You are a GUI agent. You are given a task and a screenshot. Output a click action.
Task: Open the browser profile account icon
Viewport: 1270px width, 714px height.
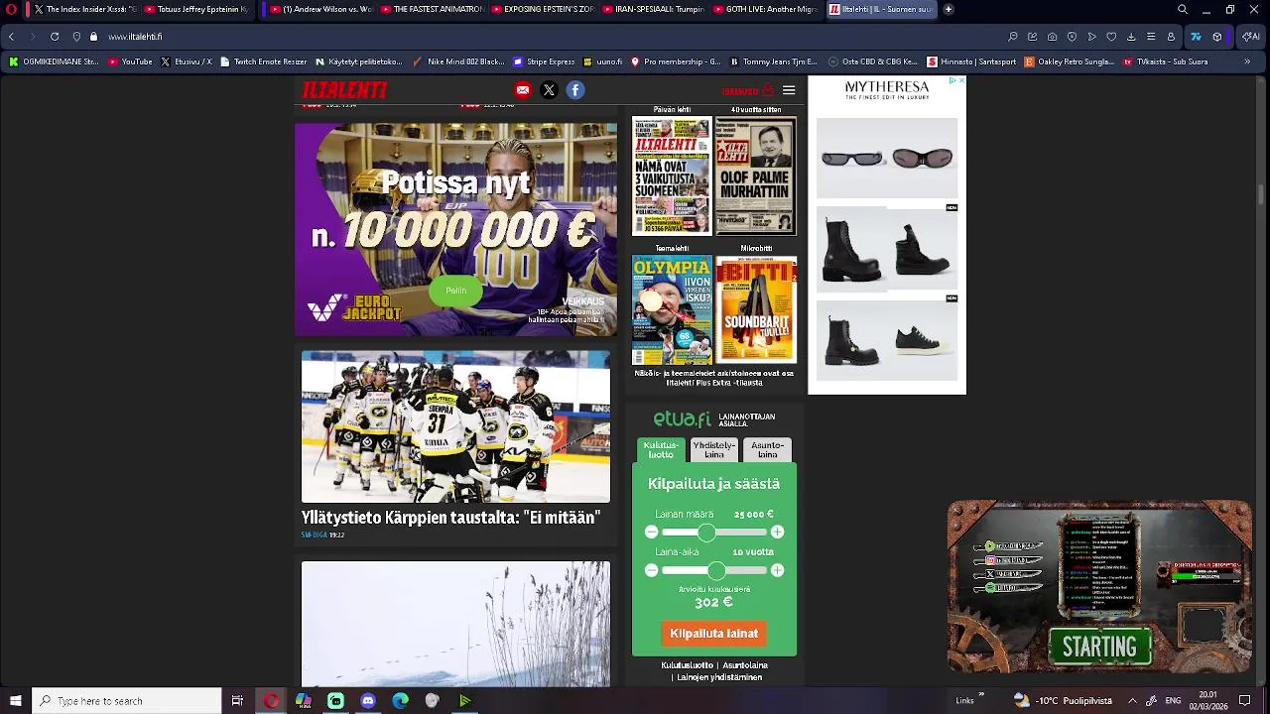click(x=1171, y=37)
